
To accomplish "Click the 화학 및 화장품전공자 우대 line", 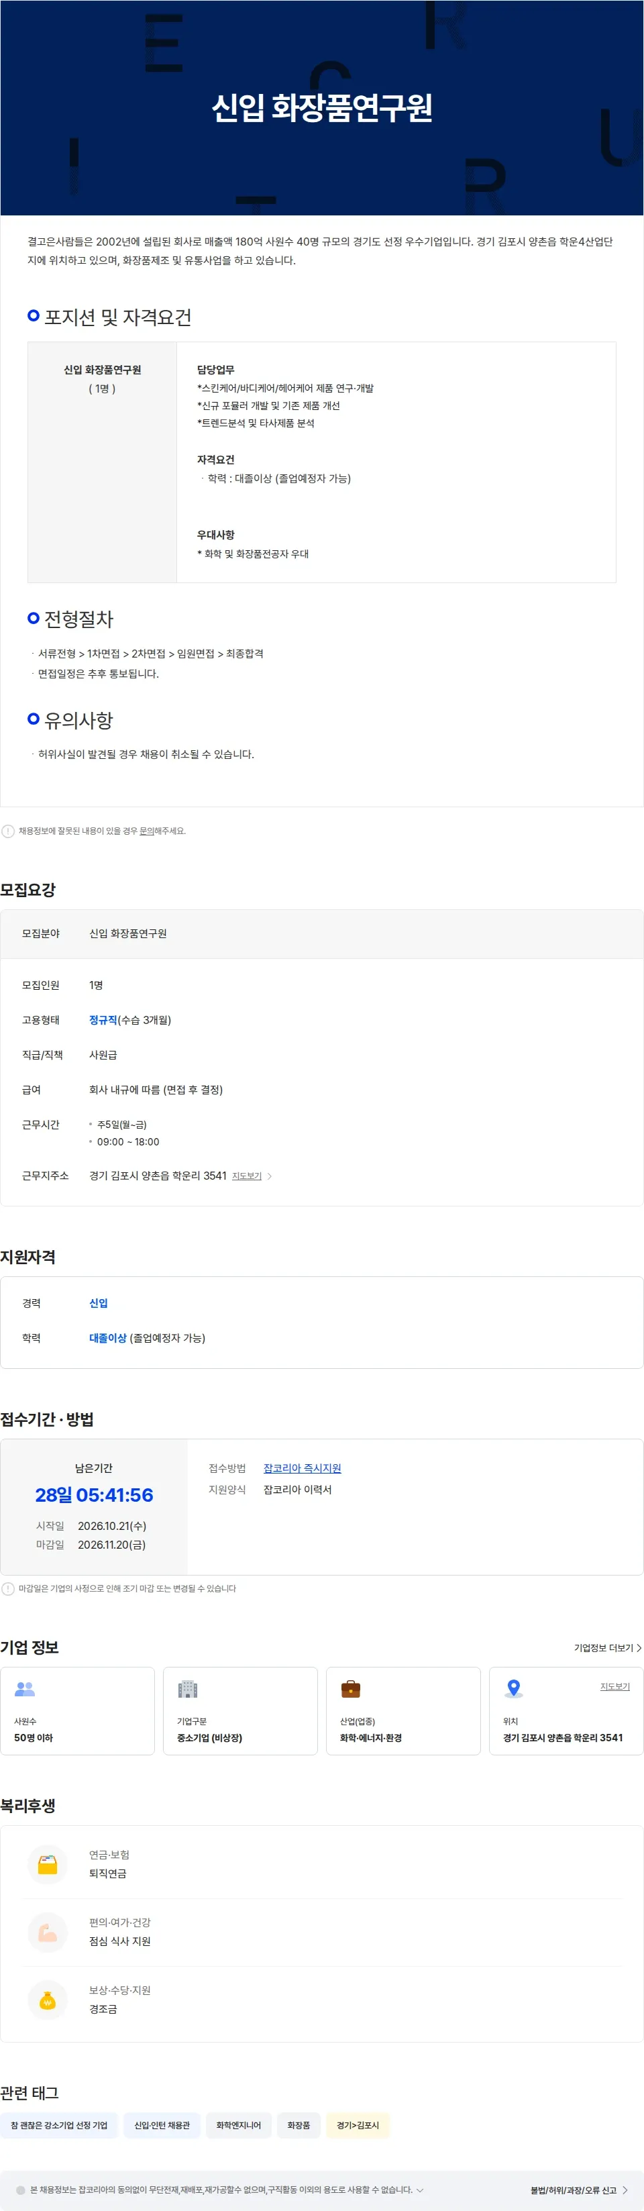I will (x=253, y=554).
